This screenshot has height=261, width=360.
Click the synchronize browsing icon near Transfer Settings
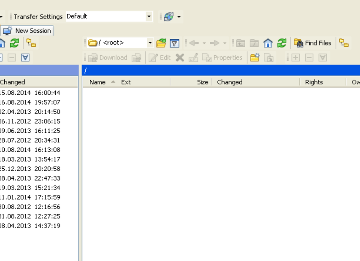[x=169, y=16]
